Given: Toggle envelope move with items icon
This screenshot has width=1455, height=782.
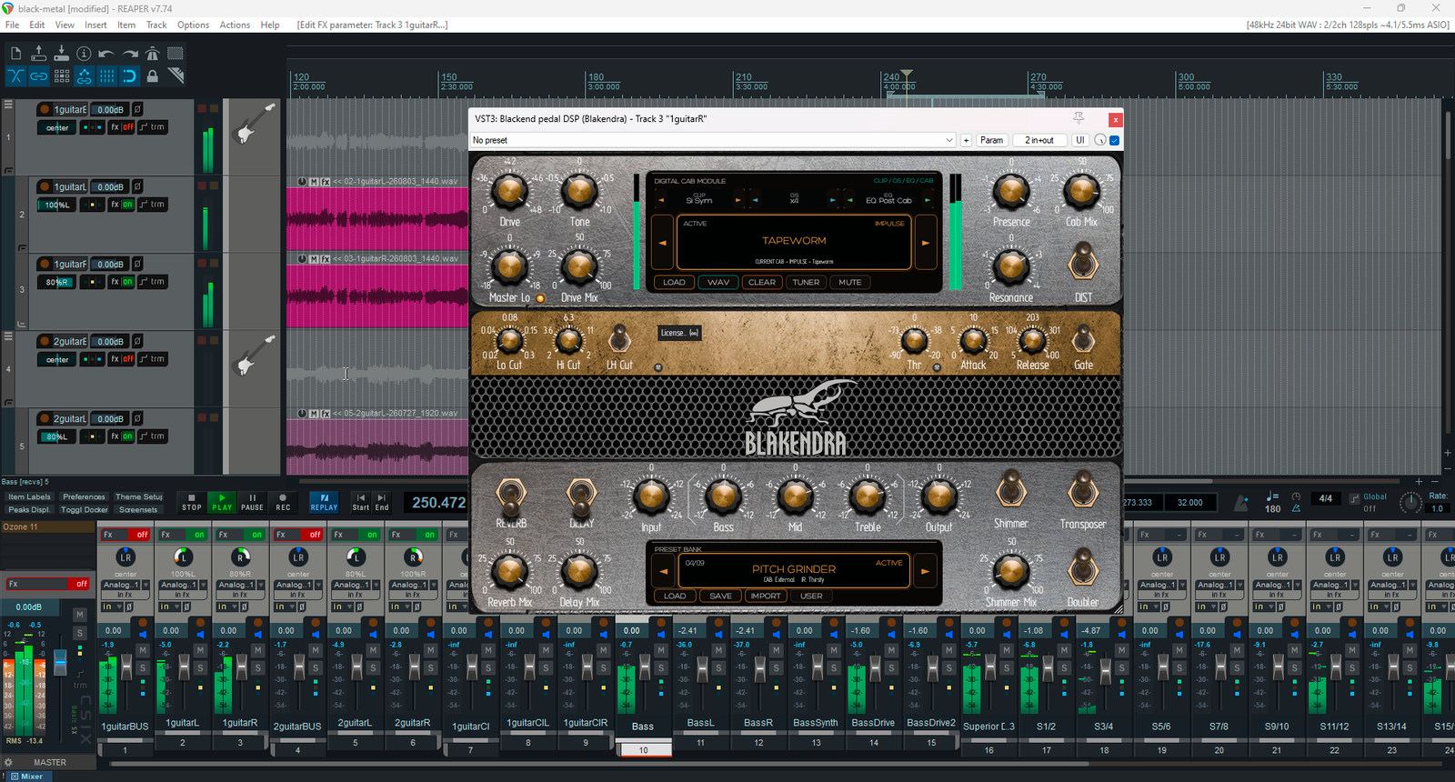Looking at the screenshot, I should click(x=84, y=76).
